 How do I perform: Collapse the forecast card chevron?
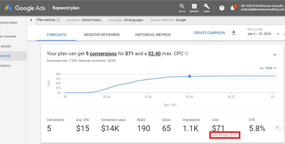click(x=275, y=55)
